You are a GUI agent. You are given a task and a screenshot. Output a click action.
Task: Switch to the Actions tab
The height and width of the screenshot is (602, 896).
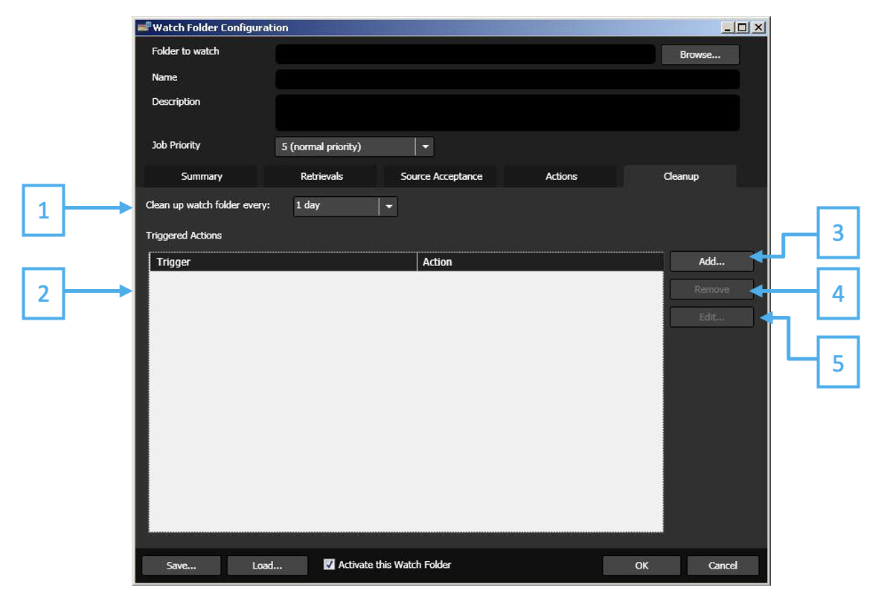click(x=560, y=176)
